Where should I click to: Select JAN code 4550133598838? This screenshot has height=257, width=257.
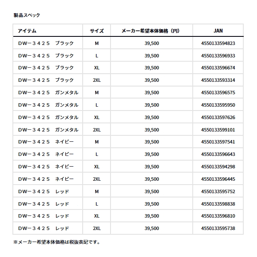pos(218,204)
